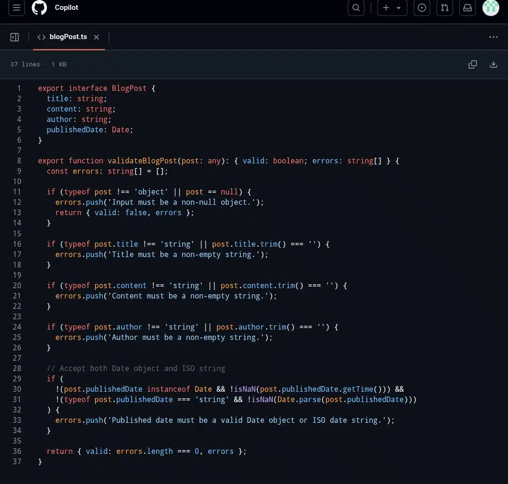Viewport: 508px width, 484px height.
Task: Click the '// Accept both Date object' comment
Action: (x=136, y=368)
